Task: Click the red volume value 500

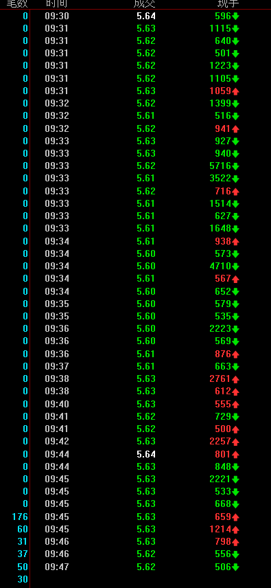Action: point(223,429)
